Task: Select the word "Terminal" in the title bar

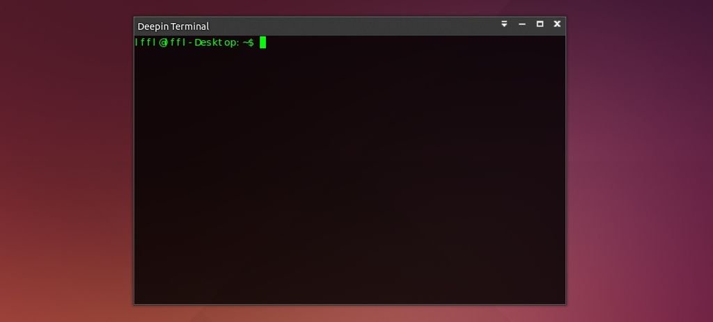Action: pyautogui.click(x=188, y=26)
